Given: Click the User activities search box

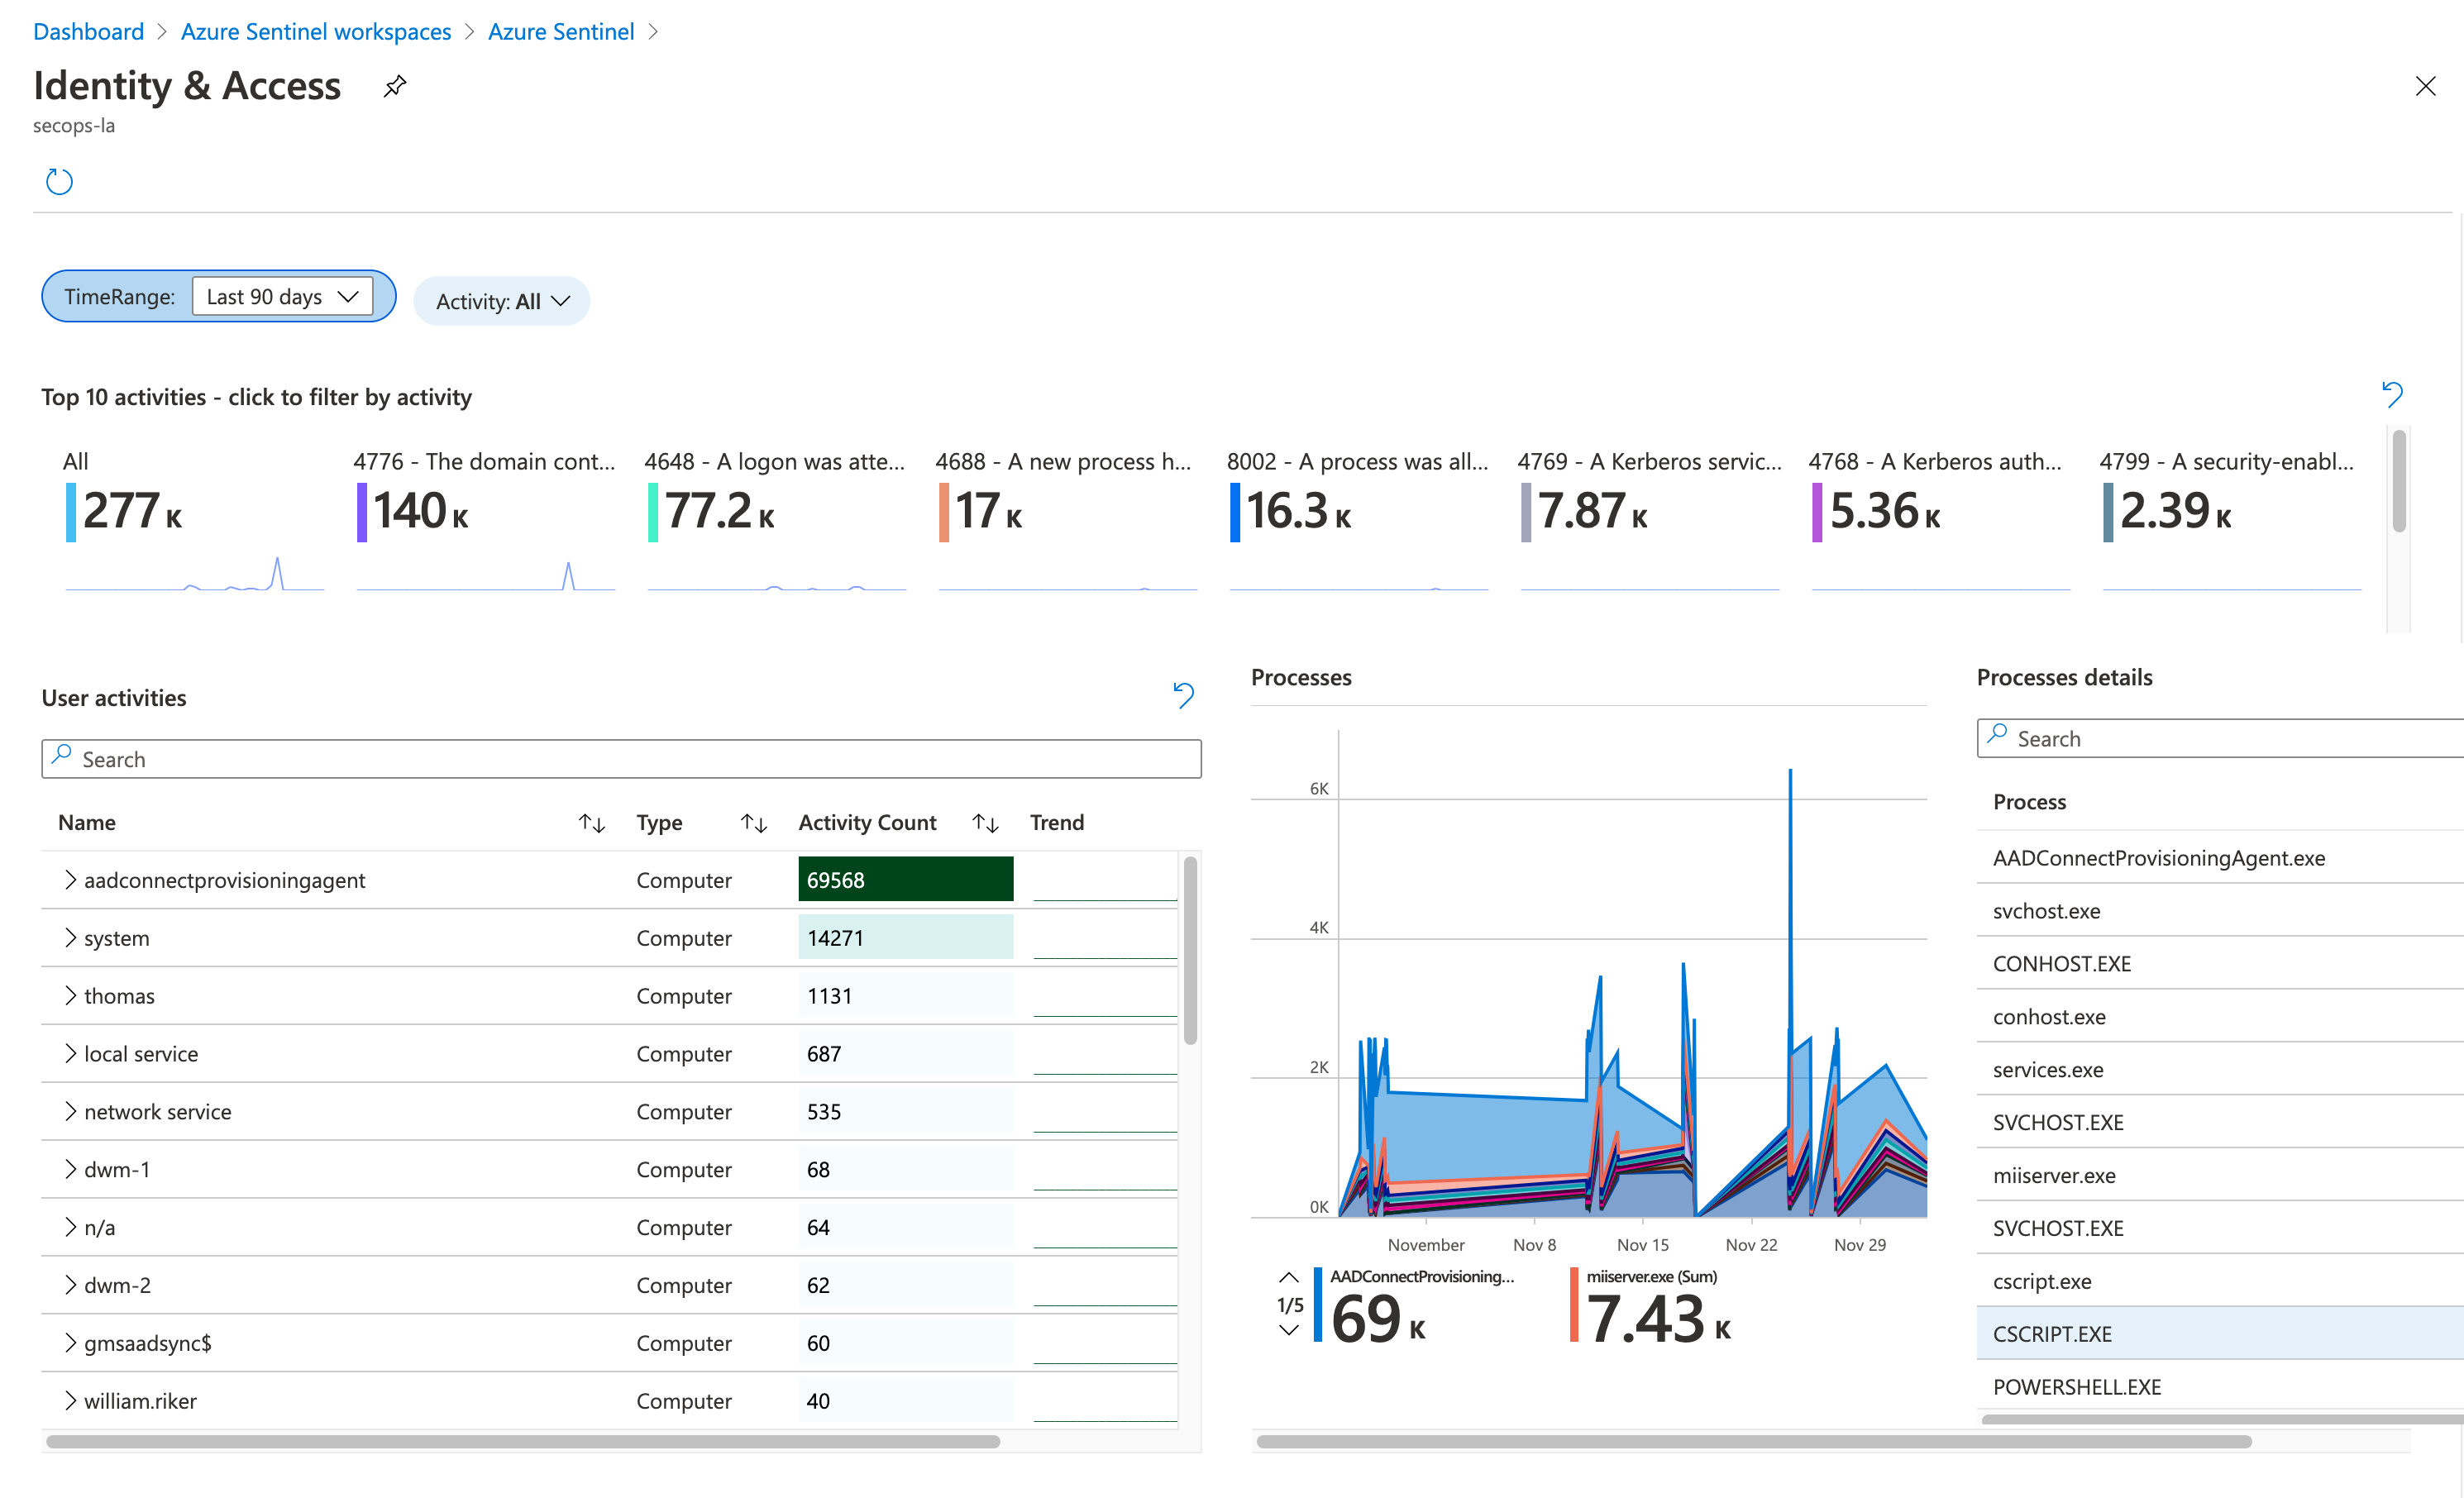Looking at the screenshot, I should (620, 758).
